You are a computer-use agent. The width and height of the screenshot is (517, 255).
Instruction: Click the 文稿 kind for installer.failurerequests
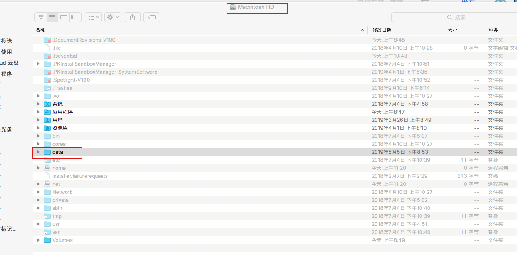pyautogui.click(x=493, y=176)
